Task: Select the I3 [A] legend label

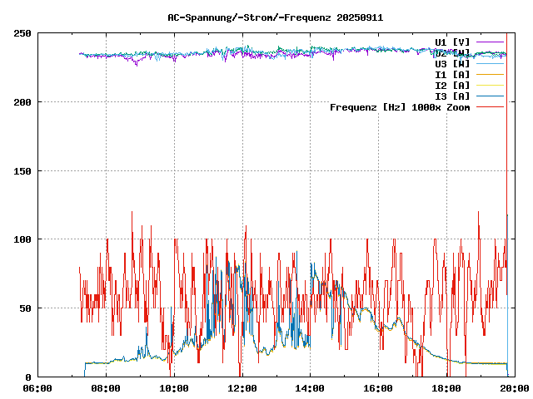Action: (452, 96)
